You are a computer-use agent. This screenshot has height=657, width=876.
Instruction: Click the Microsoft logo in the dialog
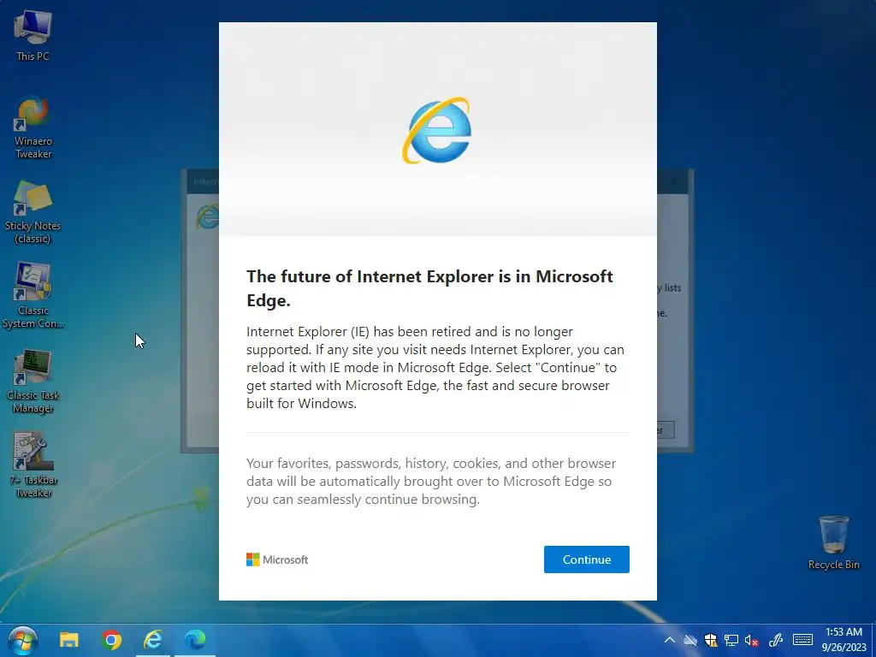[277, 559]
